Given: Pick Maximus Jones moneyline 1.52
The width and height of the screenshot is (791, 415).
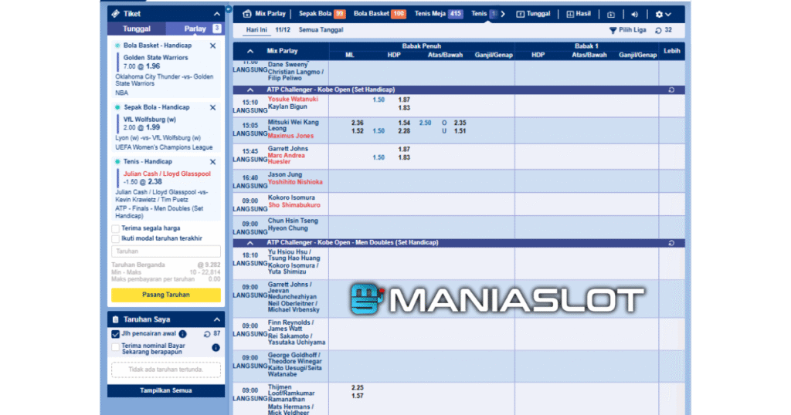Looking at the screenshot, I should tap(357, 131).
